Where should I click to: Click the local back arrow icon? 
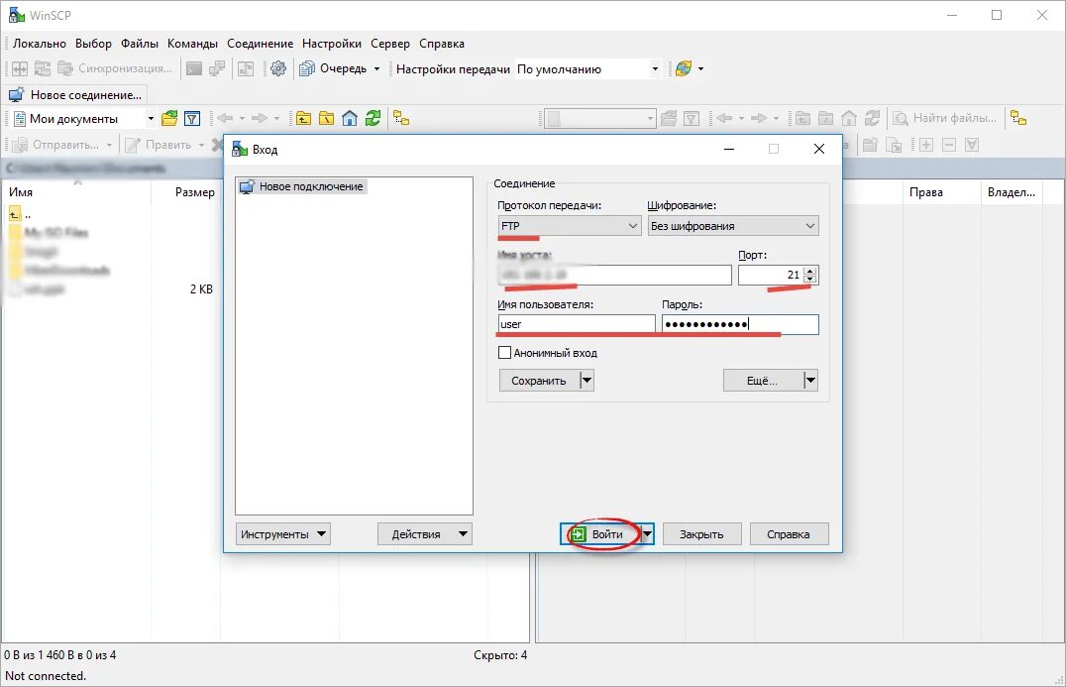225,118
